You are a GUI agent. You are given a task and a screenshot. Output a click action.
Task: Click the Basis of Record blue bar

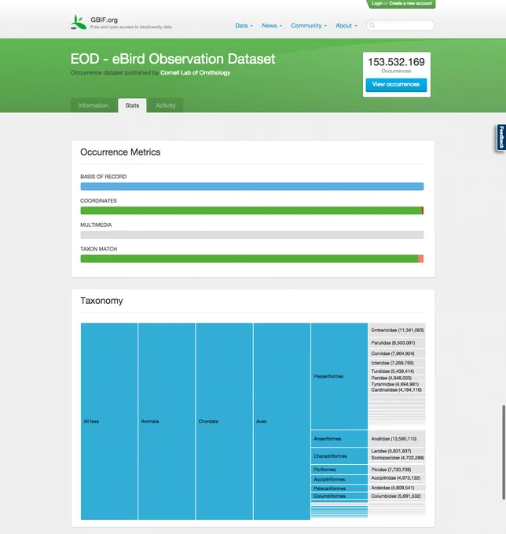coord(251,186)
